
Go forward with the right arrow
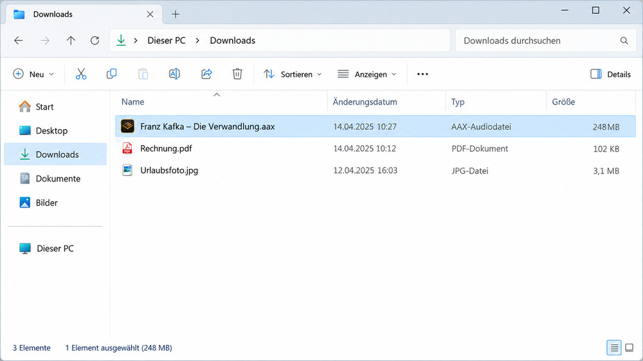click(45, 40)
